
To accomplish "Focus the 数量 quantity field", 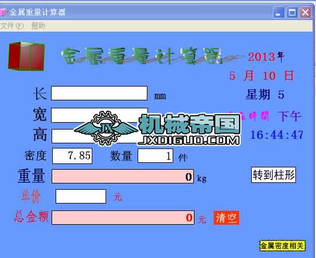I will (x=155, y=156).
